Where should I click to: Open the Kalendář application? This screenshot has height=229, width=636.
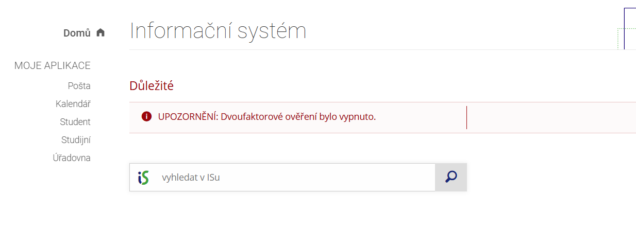coord(73,104)
